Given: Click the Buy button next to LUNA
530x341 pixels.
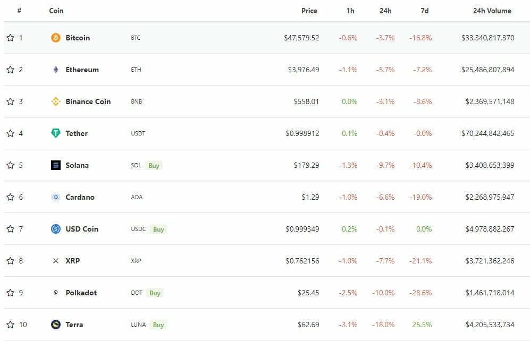Looking at the screenshot, I should pos(158,325).
